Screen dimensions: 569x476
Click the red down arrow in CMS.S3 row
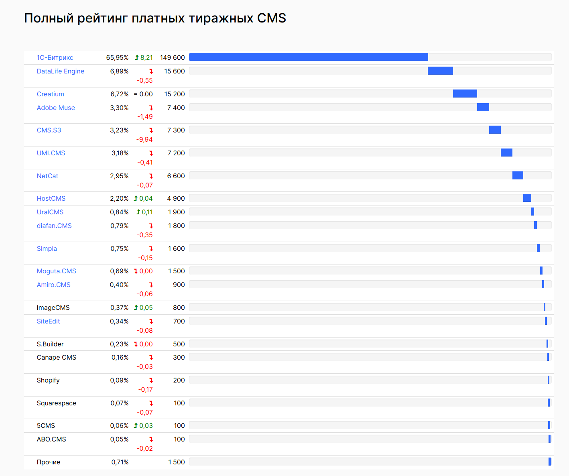point(151,130)
